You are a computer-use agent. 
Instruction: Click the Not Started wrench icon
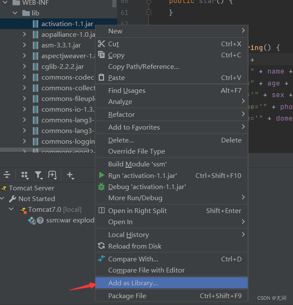click(12, 199)
